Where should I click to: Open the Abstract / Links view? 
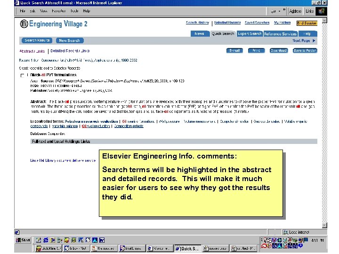pyautogui.click(x=32, y=51)
